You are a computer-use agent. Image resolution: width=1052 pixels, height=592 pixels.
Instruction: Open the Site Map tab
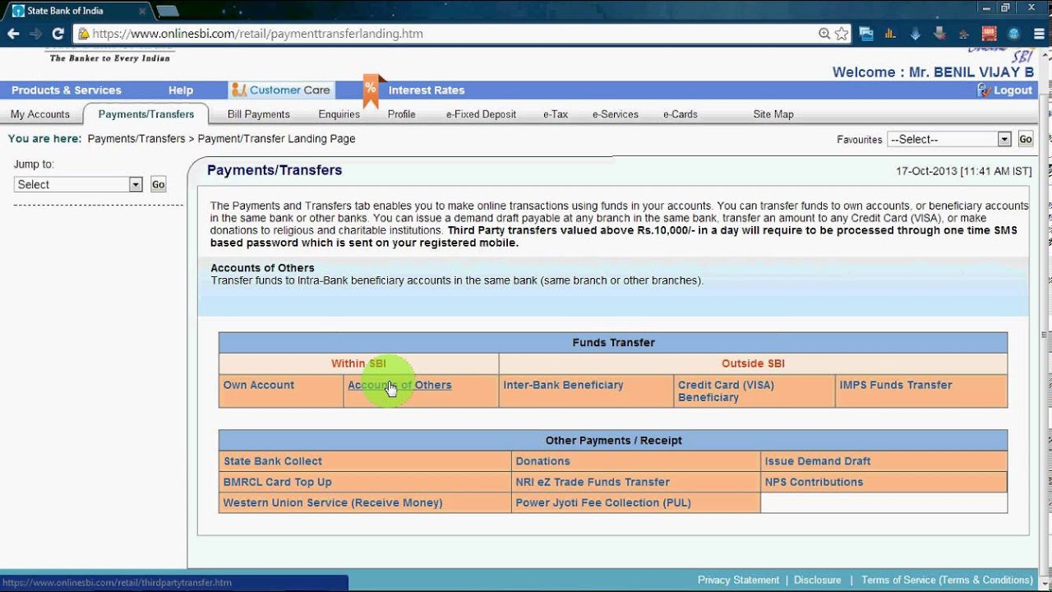pos(773,114)
